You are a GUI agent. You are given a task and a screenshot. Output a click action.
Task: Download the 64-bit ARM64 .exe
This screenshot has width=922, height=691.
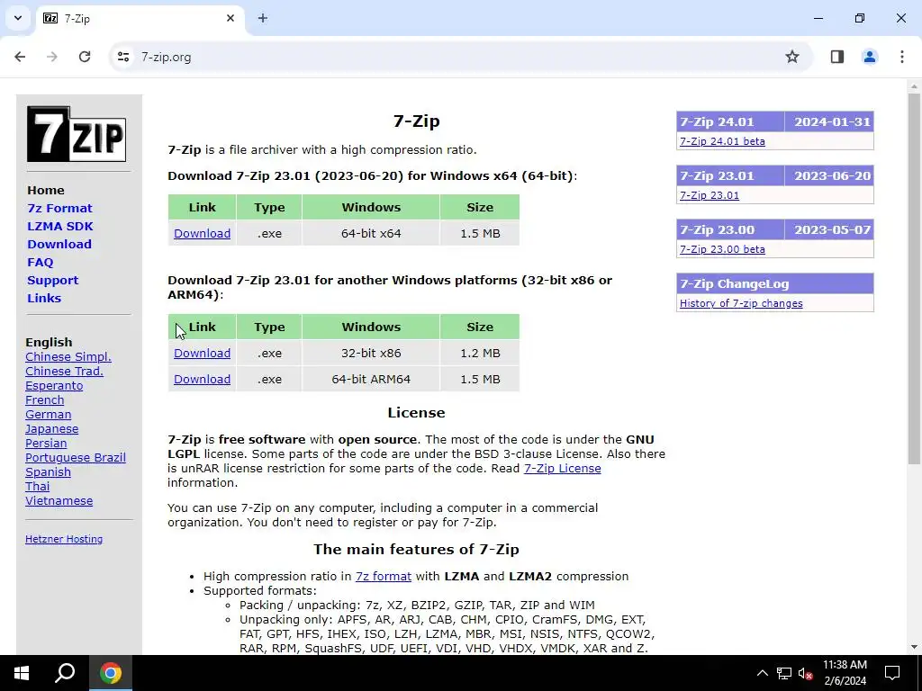[202, 379]
